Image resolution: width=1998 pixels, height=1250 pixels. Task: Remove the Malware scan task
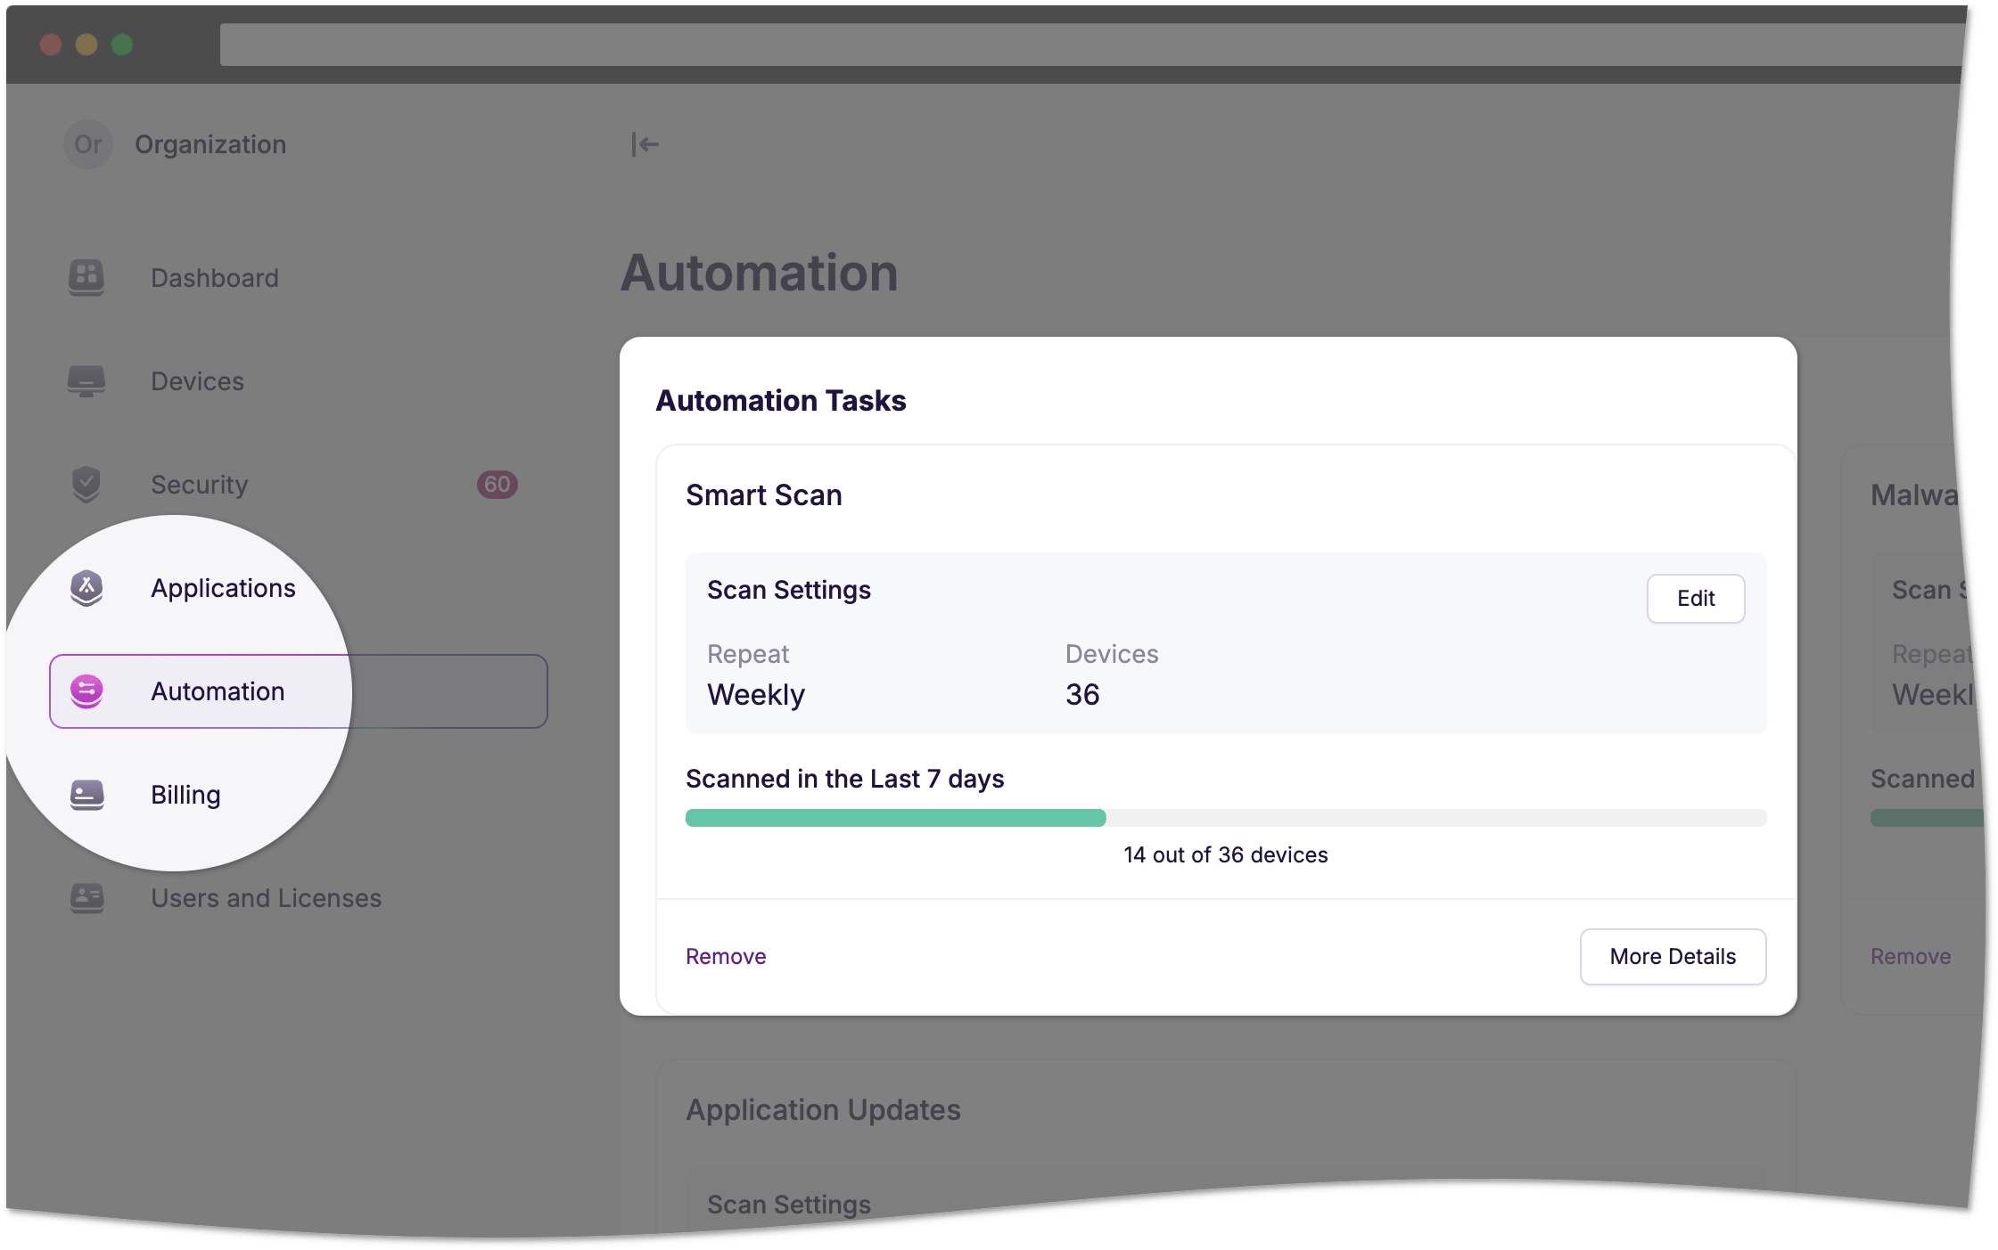[x=1910, y=956]
